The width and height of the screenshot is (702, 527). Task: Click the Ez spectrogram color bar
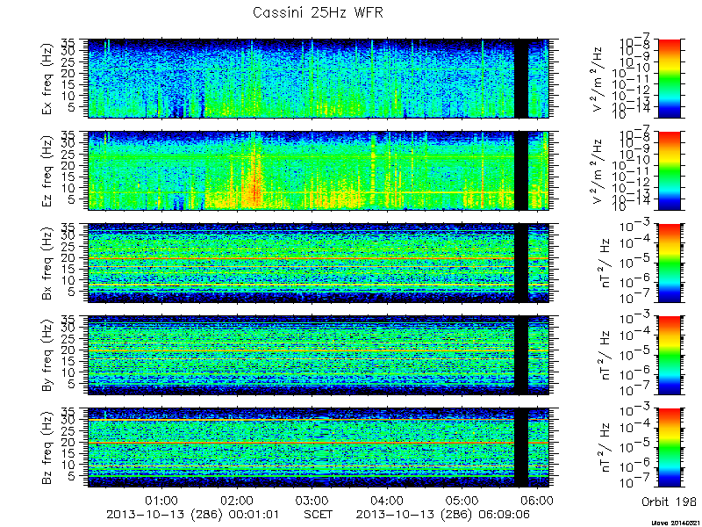[x=669, y=170]
